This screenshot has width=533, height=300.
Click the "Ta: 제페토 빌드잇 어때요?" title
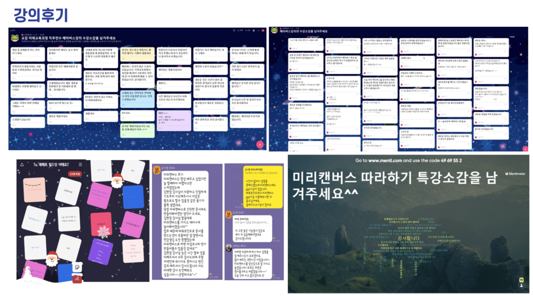pyautogui.click(x=51, y=165)
